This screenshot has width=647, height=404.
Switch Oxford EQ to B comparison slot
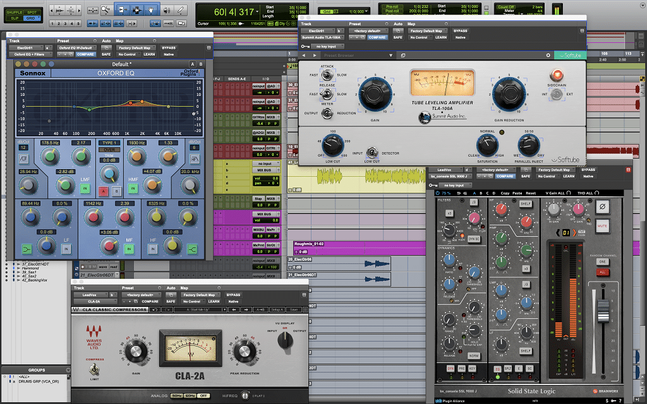click(201, 64)
